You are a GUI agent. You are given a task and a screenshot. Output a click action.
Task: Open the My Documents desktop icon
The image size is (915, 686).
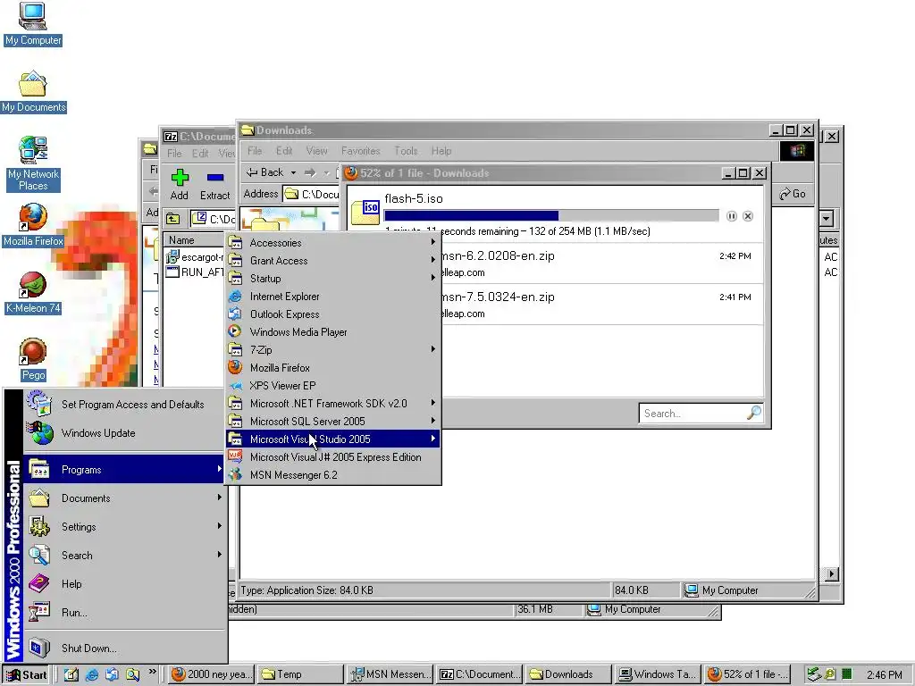pos(33,92)
